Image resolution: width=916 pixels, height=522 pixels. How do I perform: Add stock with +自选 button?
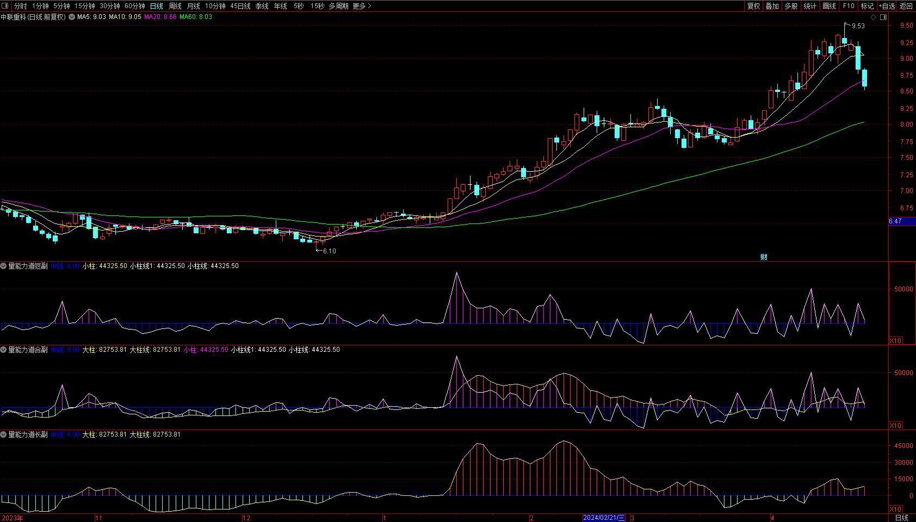(x=887, y=6)
